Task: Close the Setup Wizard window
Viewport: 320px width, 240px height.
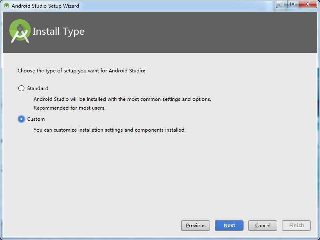Action: 308,4
